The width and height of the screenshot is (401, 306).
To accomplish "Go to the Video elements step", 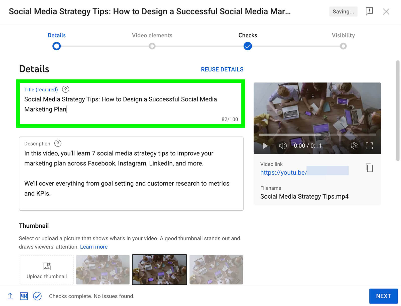I will point(152,35).
